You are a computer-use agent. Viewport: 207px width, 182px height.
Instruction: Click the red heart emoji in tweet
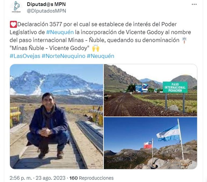click(13, 24)
